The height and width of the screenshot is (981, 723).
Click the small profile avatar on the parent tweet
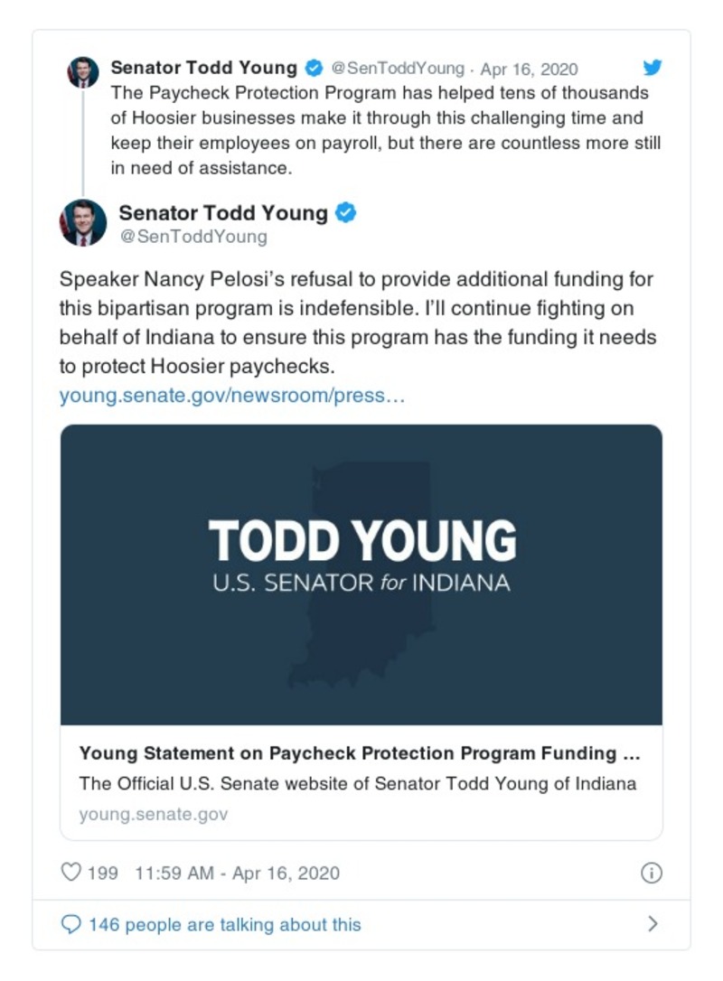pos(83,72)
